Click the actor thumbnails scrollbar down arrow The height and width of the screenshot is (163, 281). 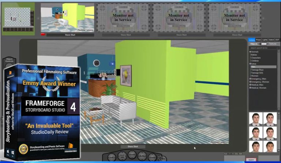(x=279, y=151)
